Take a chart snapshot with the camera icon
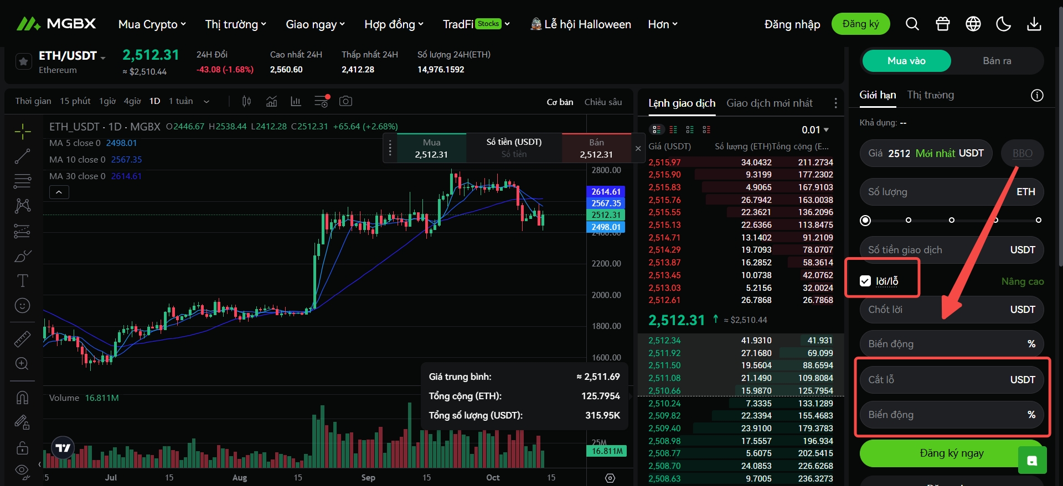The width and height of the screenshot is (1063, 486). click(x=345, y=101)
